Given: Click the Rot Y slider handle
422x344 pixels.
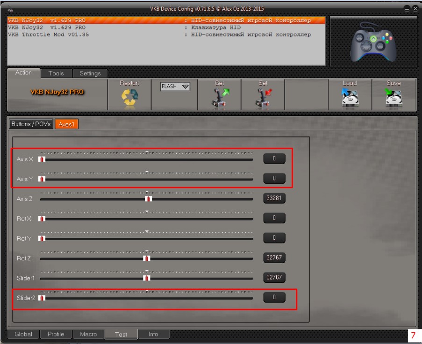Looking at the screenshot, I should [x=42, y=238].
